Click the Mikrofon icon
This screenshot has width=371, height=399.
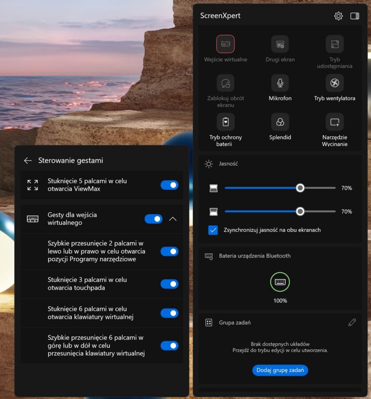280,83
